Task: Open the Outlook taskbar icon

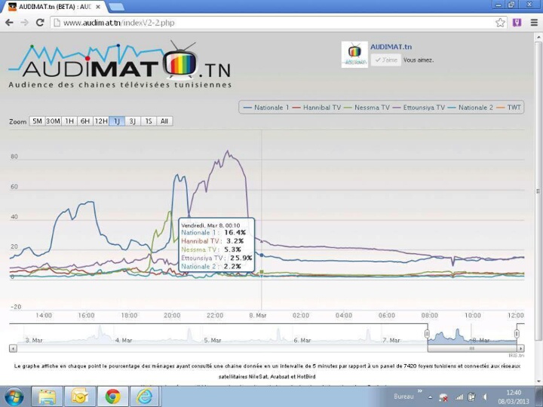Action: point(80,396)
